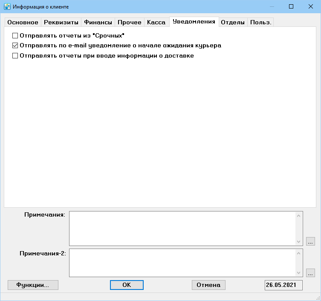Click the Отмена button
The image size is (321, 301).
pos(208,285)
